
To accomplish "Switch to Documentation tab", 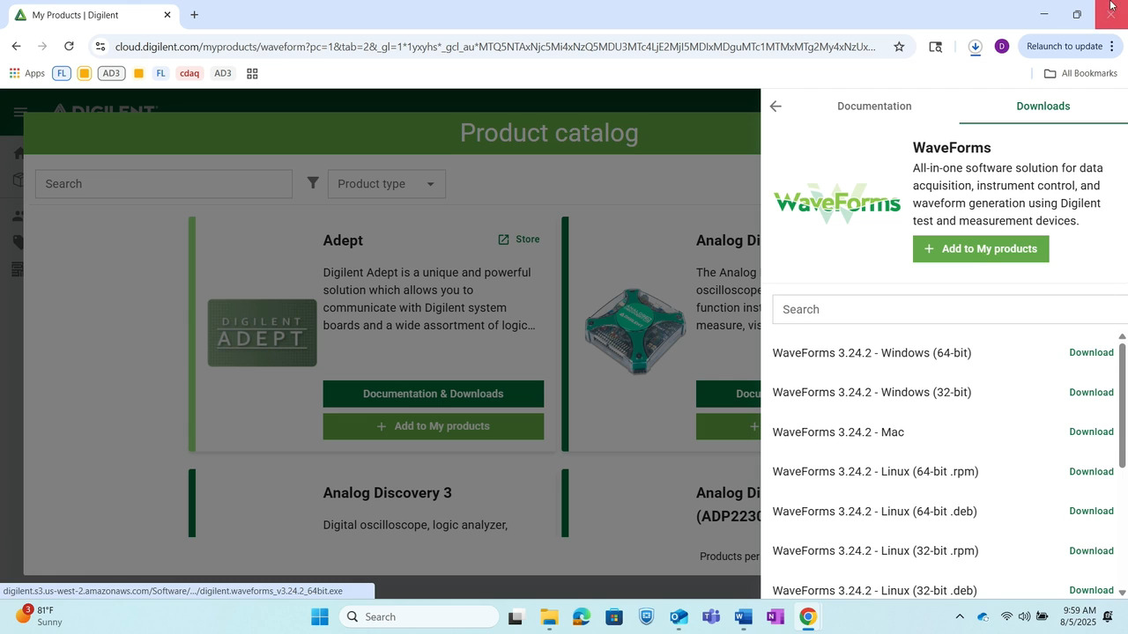I will (x=874, y=107).
